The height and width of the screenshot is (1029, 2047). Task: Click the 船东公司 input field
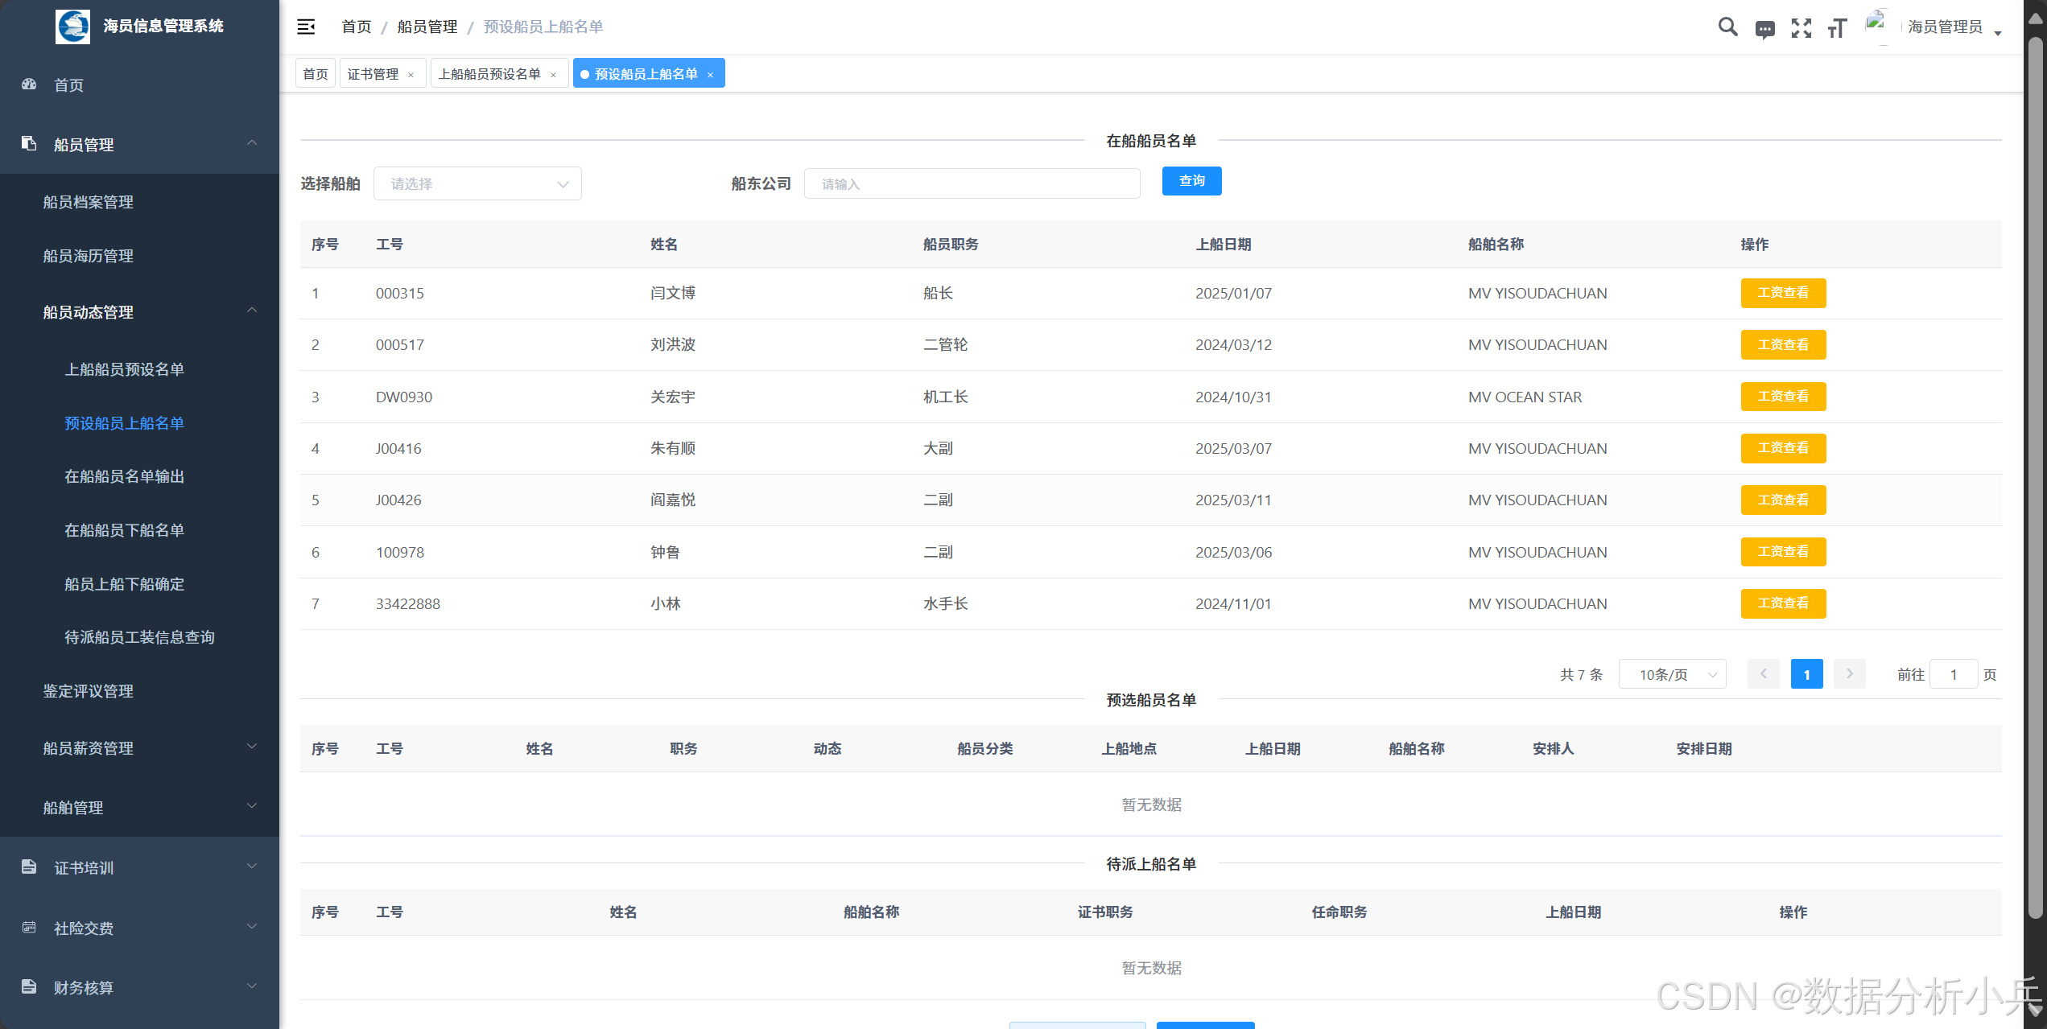972,184
